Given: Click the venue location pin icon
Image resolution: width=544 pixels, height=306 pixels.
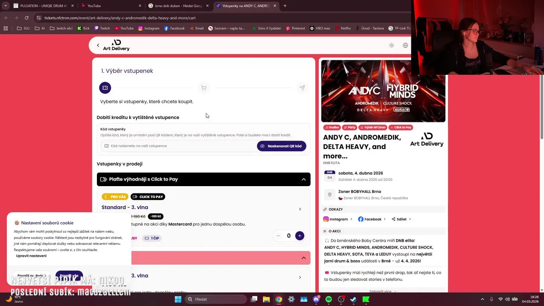Looking at the screenshot, I should 329,195.
